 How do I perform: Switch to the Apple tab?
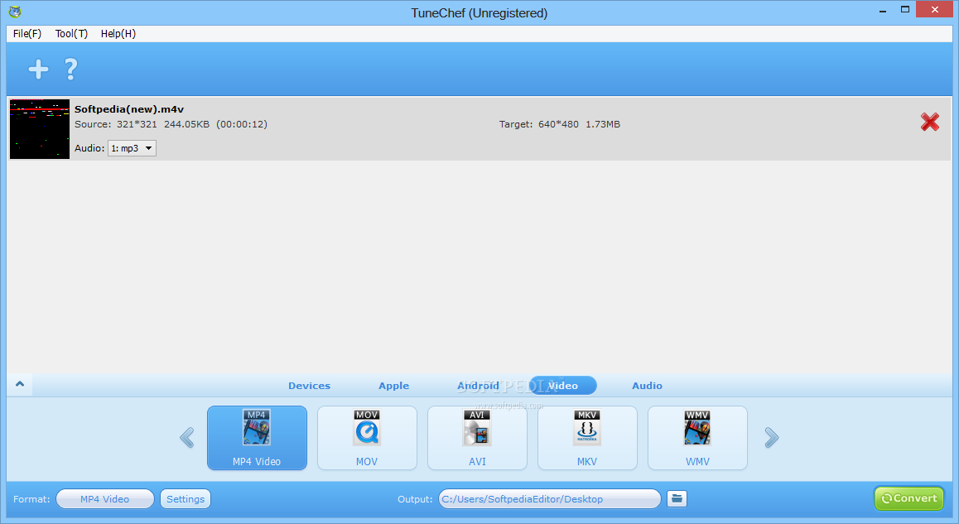394,386
